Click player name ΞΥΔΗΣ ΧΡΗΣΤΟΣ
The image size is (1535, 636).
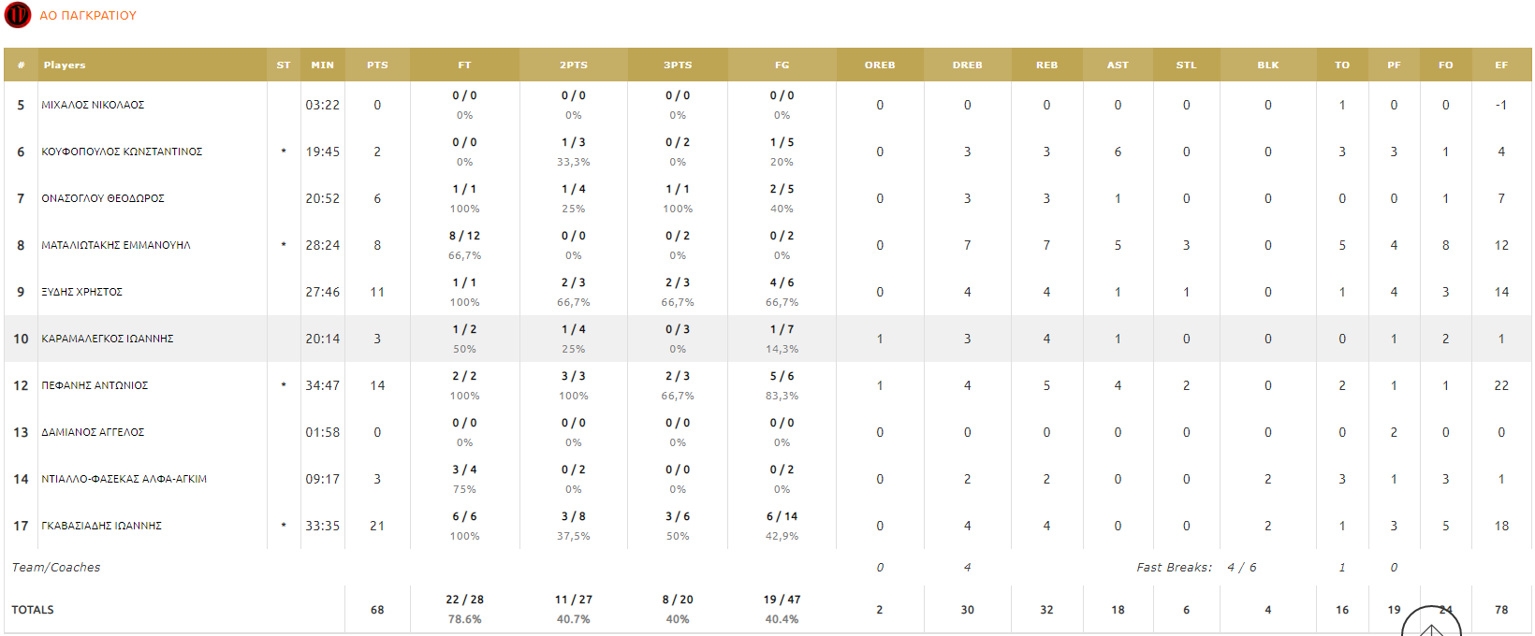[x=82, y=292]
